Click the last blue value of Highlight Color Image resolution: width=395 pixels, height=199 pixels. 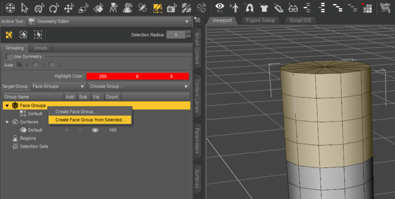point(171,77)
